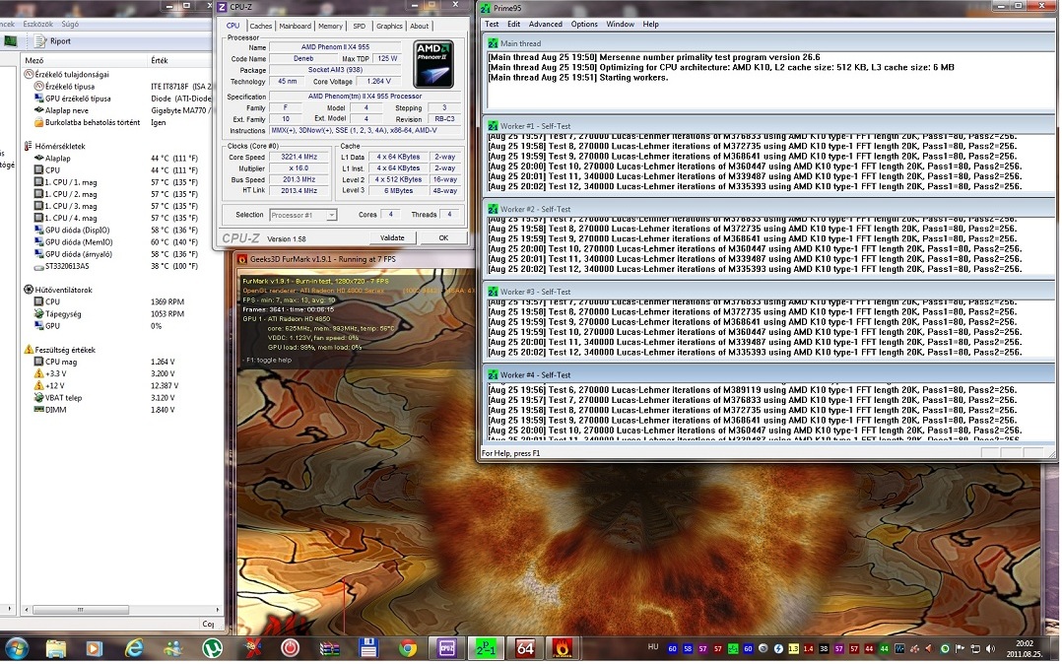The width and height of the screenshot is (1062, 664).
Task: Click the Érték column header
Action: (x=160, y=61)
